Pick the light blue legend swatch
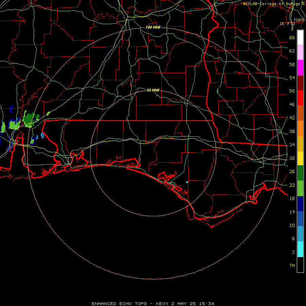Viewport: 306px width, 306px height. (300, 234)
